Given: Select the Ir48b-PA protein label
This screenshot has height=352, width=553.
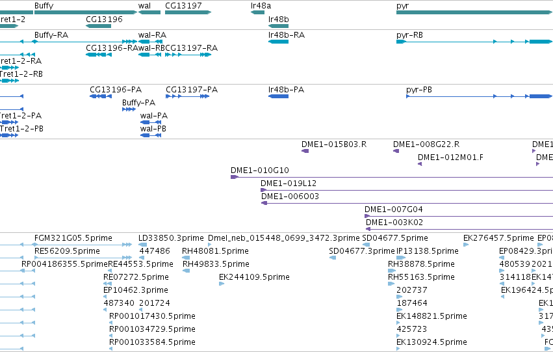Looking at the screenshot, I should tap(286, 90).
